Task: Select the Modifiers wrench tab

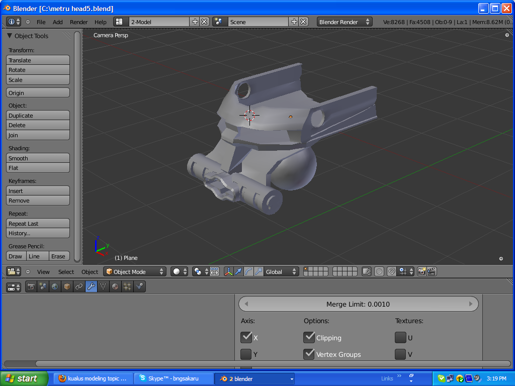Action: 91,286
